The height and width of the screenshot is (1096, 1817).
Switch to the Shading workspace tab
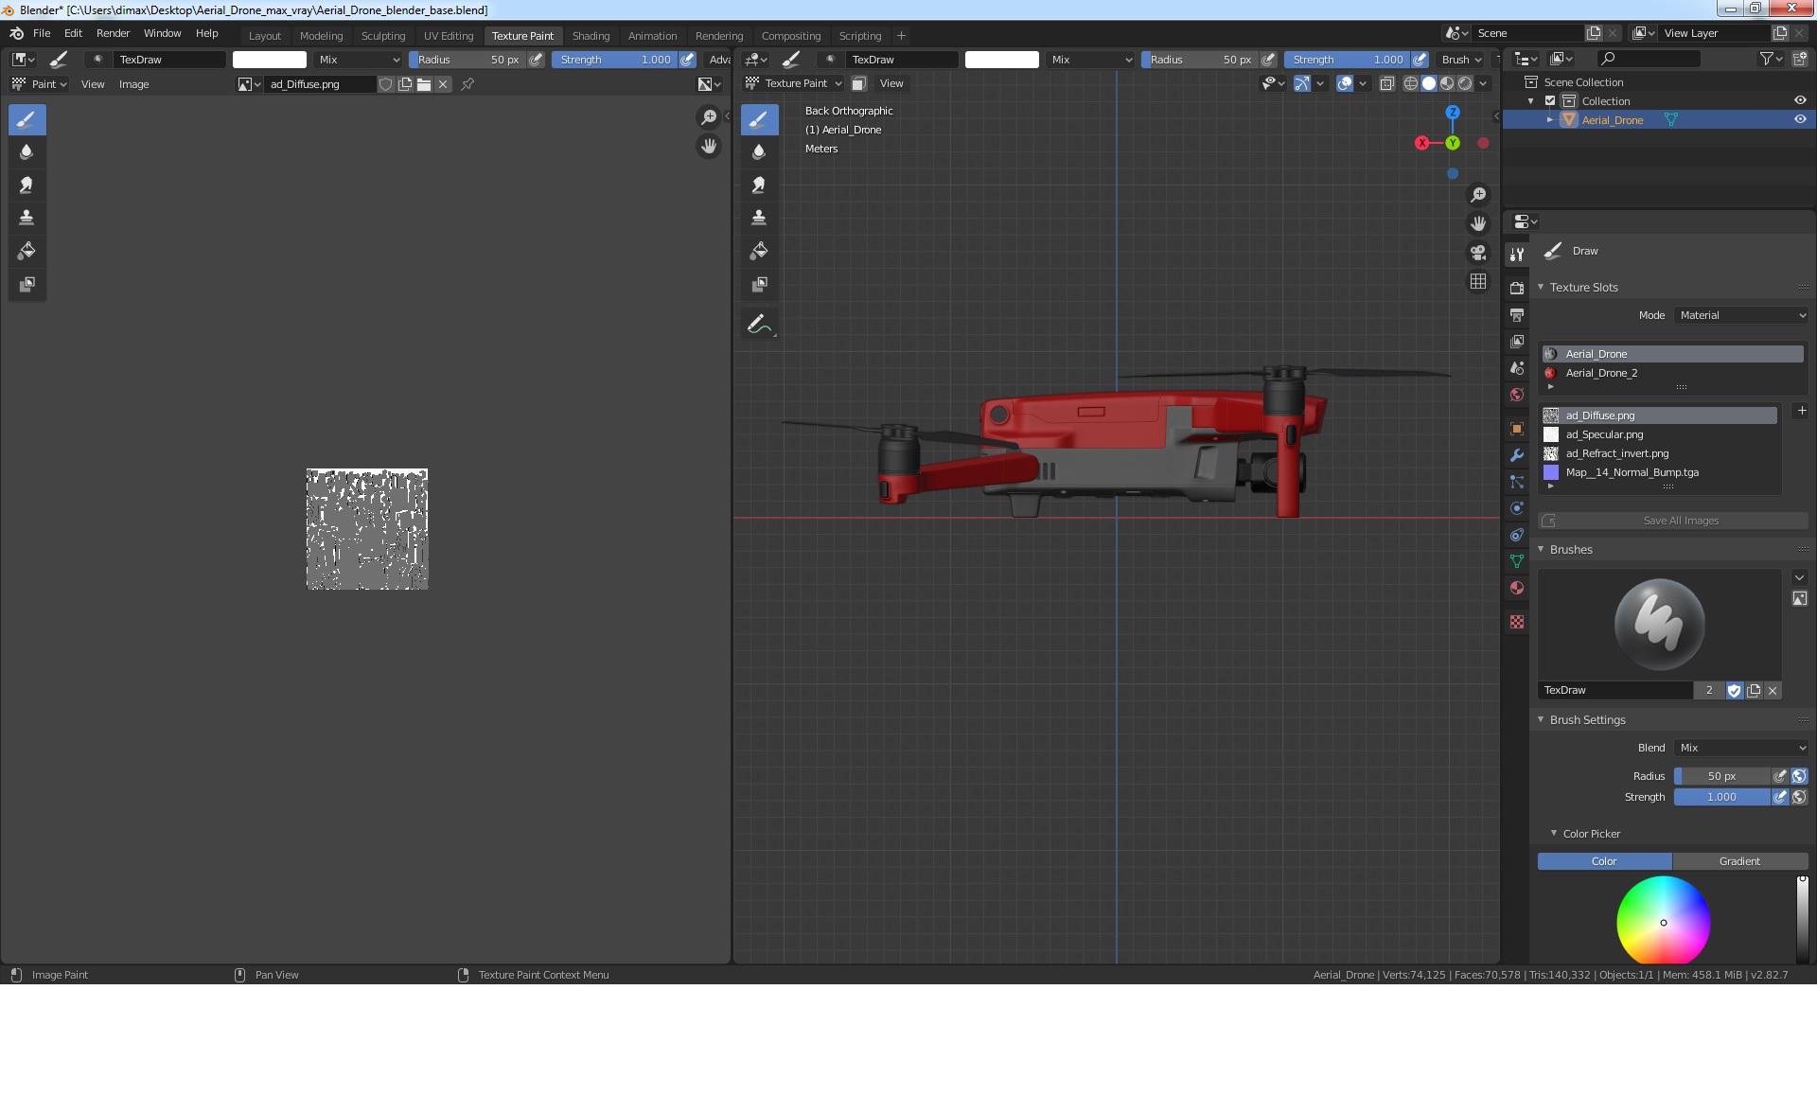point(591,36)
